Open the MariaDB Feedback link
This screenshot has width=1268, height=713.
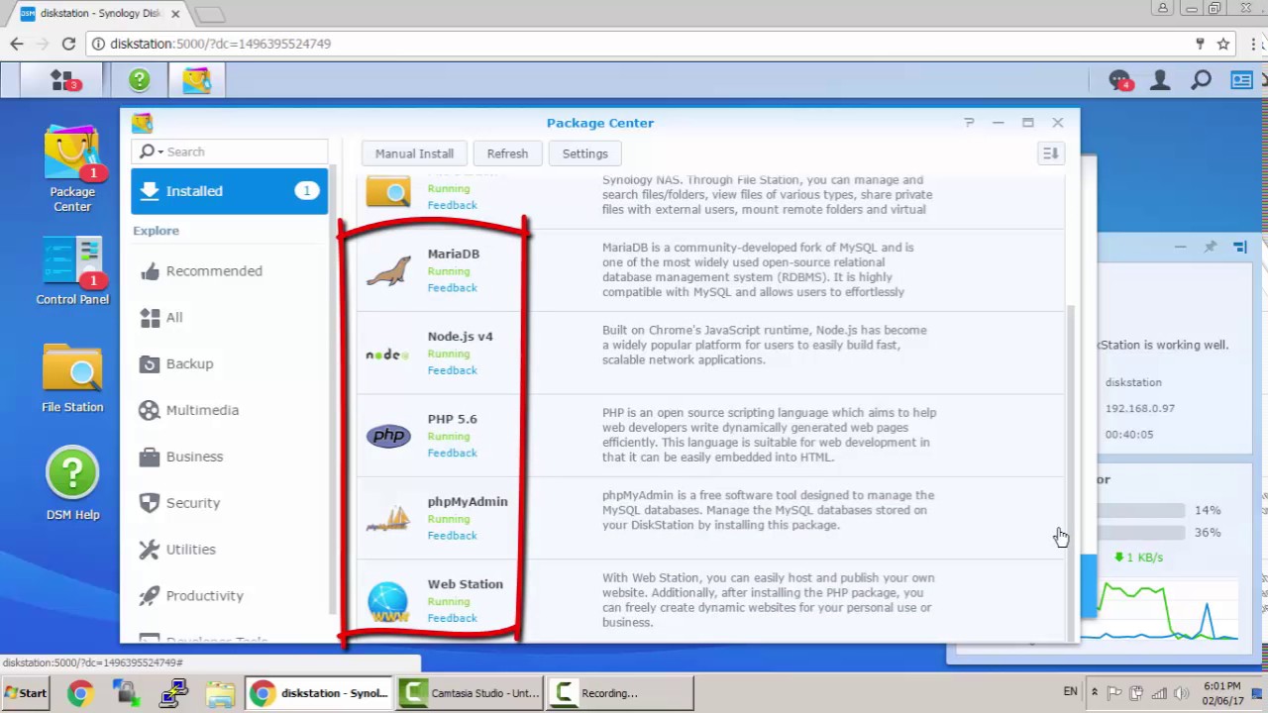(x=452, y=287)
